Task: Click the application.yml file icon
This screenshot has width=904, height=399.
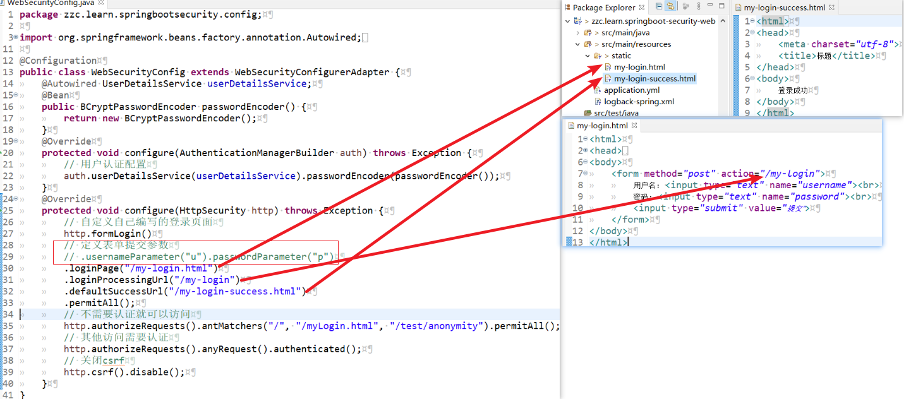Action: tap(598, 90)
